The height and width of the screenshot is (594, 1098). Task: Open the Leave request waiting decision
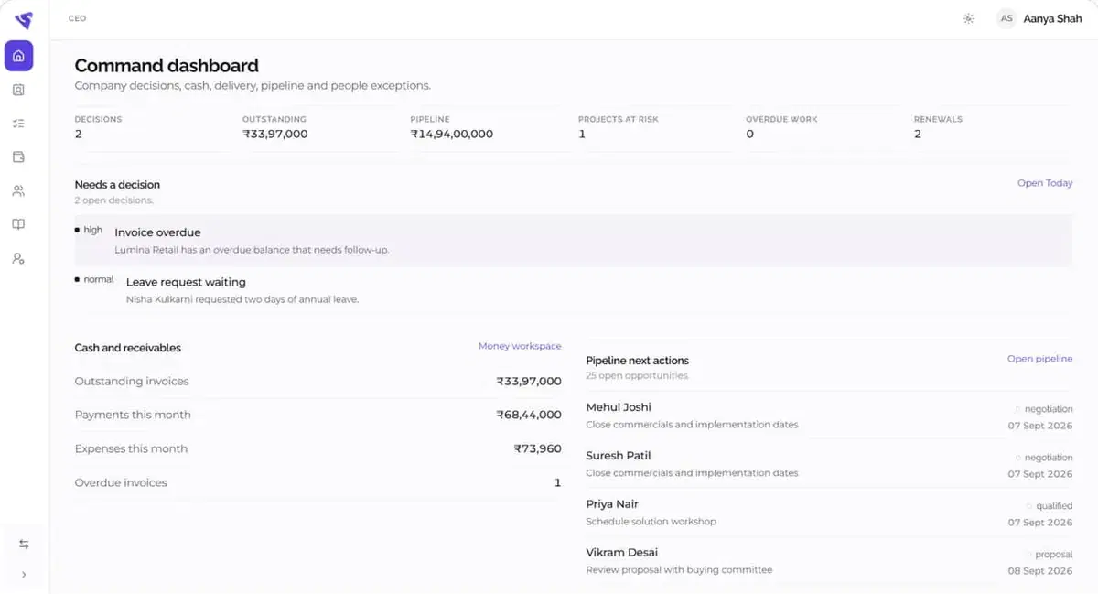click(x=573, y=290)
